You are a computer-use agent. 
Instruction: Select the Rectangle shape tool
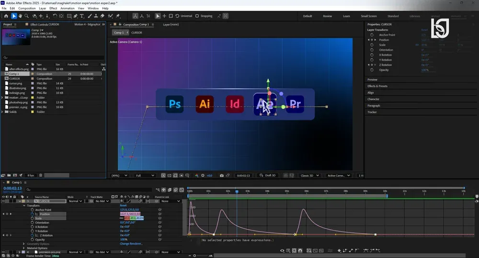click(69, 16)
